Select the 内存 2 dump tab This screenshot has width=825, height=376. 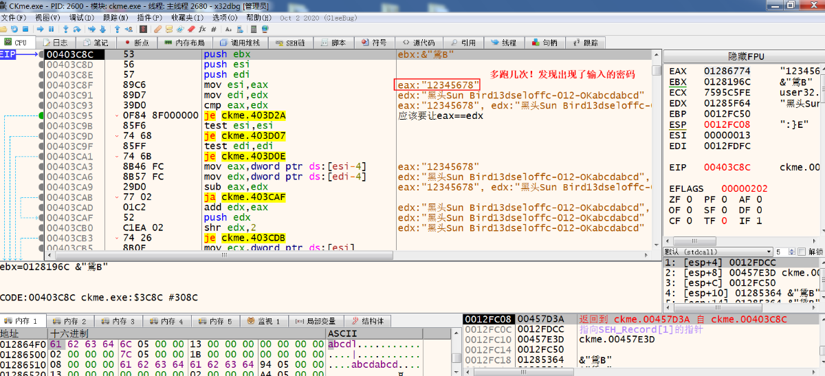(x=70, y=321)
